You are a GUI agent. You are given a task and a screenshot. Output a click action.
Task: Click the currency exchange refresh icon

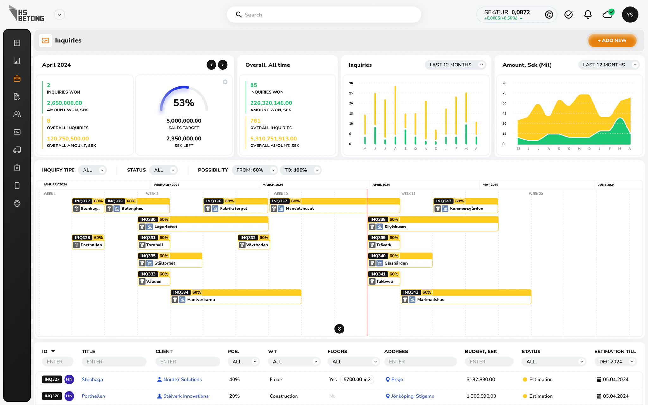(549, 15)
